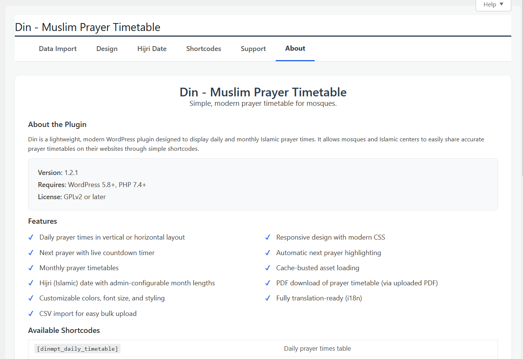
Task: Click the 'Features' heading
Action: point(42,221)
